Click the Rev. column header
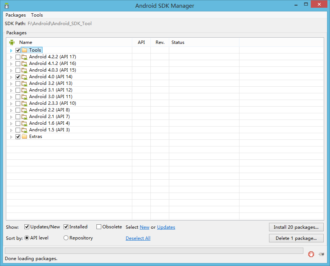 [x=160, y=42]
